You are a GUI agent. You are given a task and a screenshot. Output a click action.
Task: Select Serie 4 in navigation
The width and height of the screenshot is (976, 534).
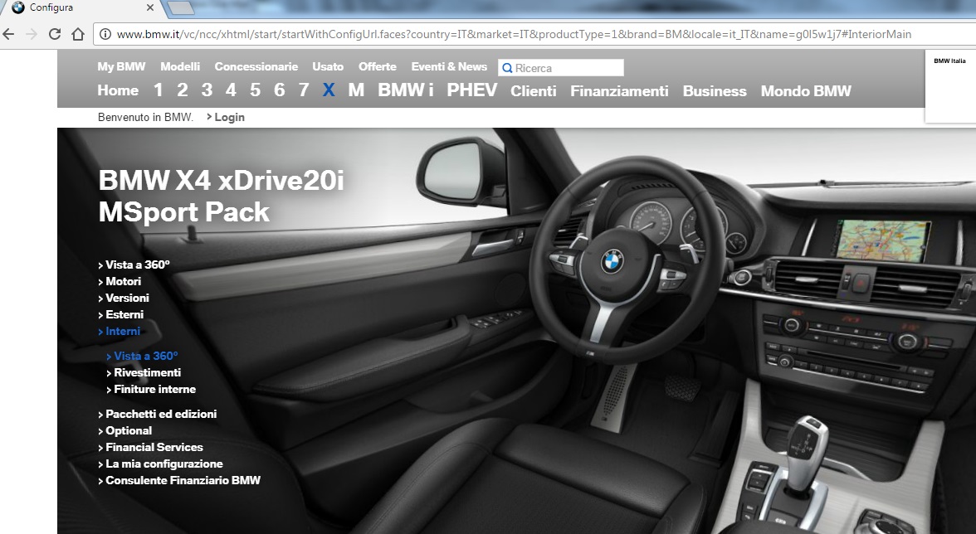coord(231,90)
